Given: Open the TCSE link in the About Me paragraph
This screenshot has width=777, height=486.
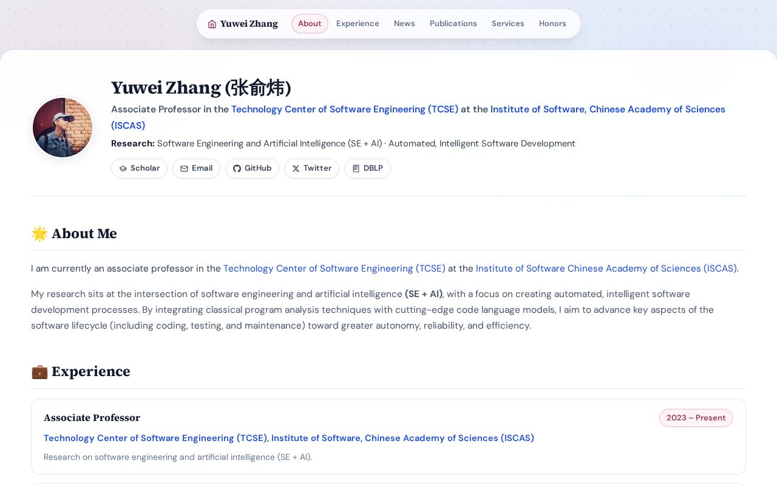Looking at the screenshot, I should point(334,269).
